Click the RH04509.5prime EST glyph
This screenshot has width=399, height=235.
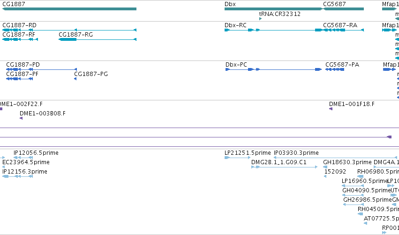[361, 214]
